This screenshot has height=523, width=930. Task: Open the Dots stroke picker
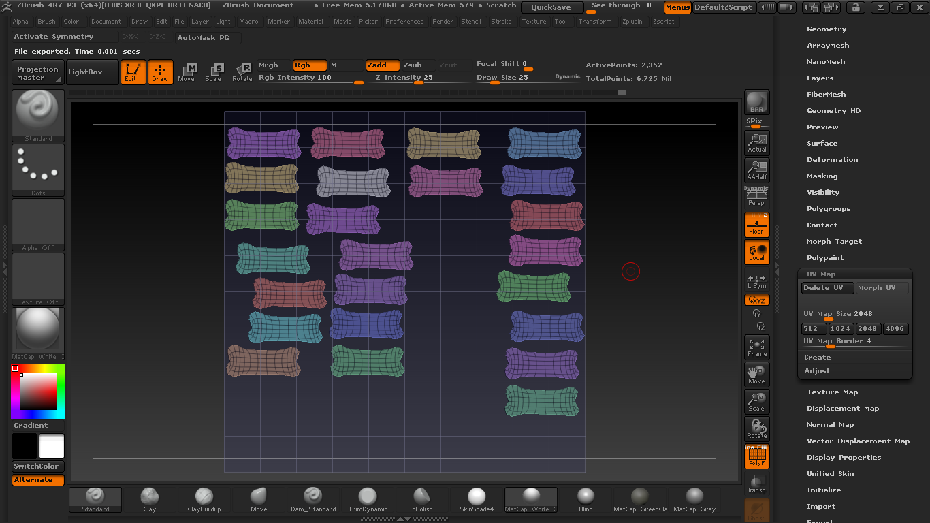coord(38,170)
